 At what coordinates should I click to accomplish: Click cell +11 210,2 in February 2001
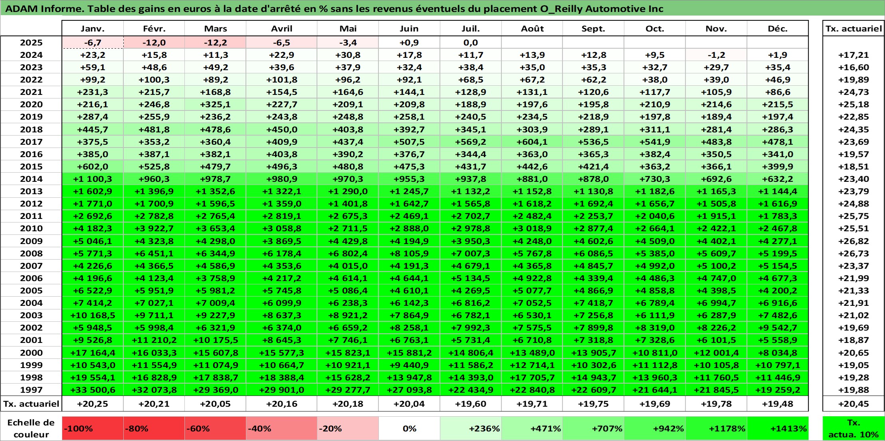154,340
